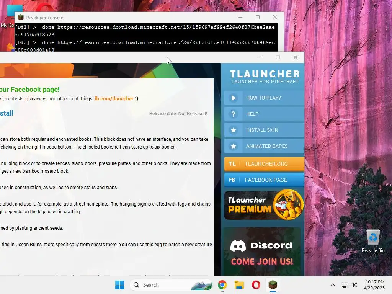This screenshot has width=392, height=294.
Task: Click the volume speaker icon in the tray
Action: 354,285
